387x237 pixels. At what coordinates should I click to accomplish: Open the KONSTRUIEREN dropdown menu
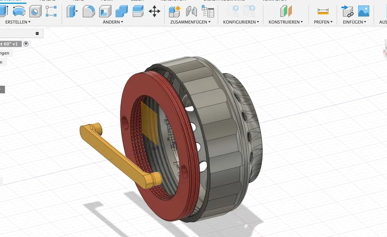[x=286, y=22]
